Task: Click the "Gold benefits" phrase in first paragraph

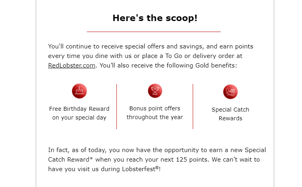Action: 215,66
